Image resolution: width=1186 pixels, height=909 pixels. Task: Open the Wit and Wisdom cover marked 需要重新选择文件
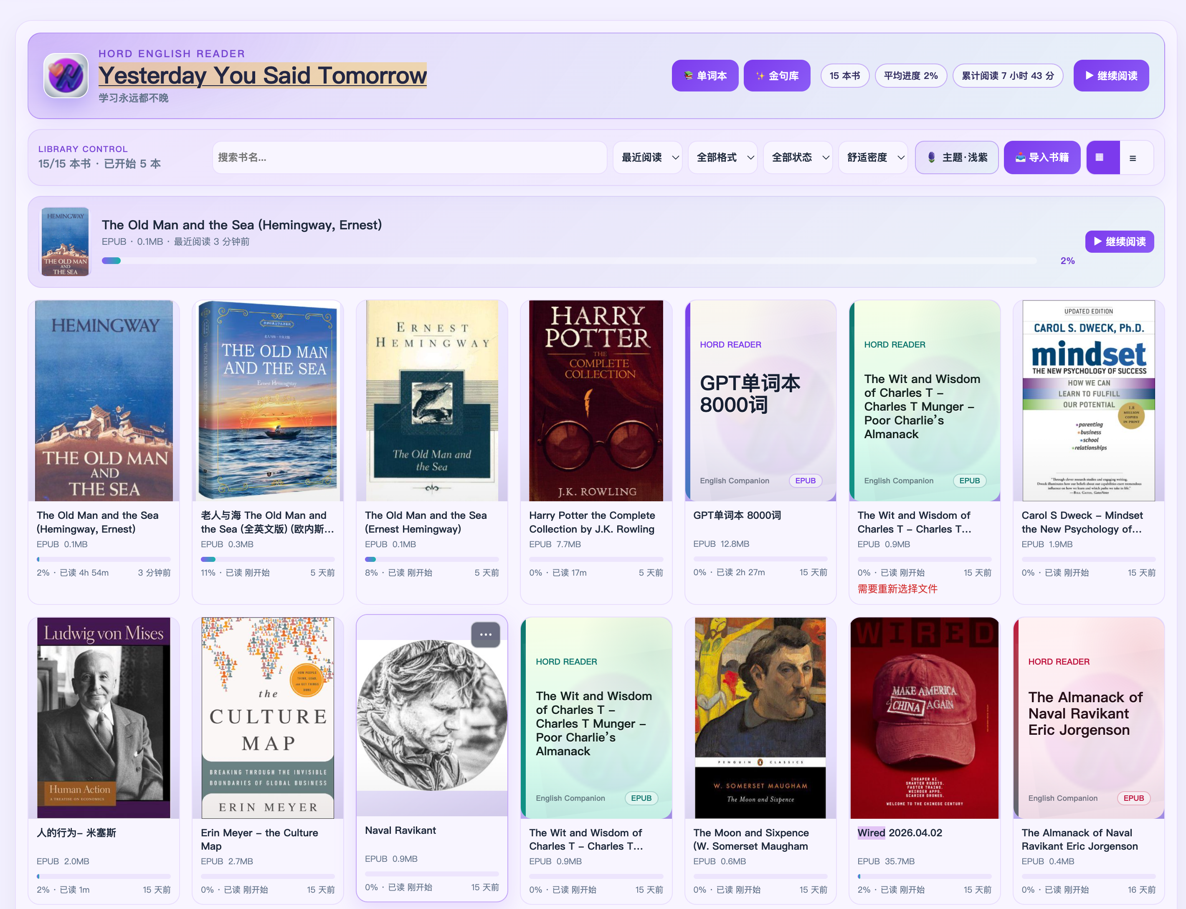925,401
